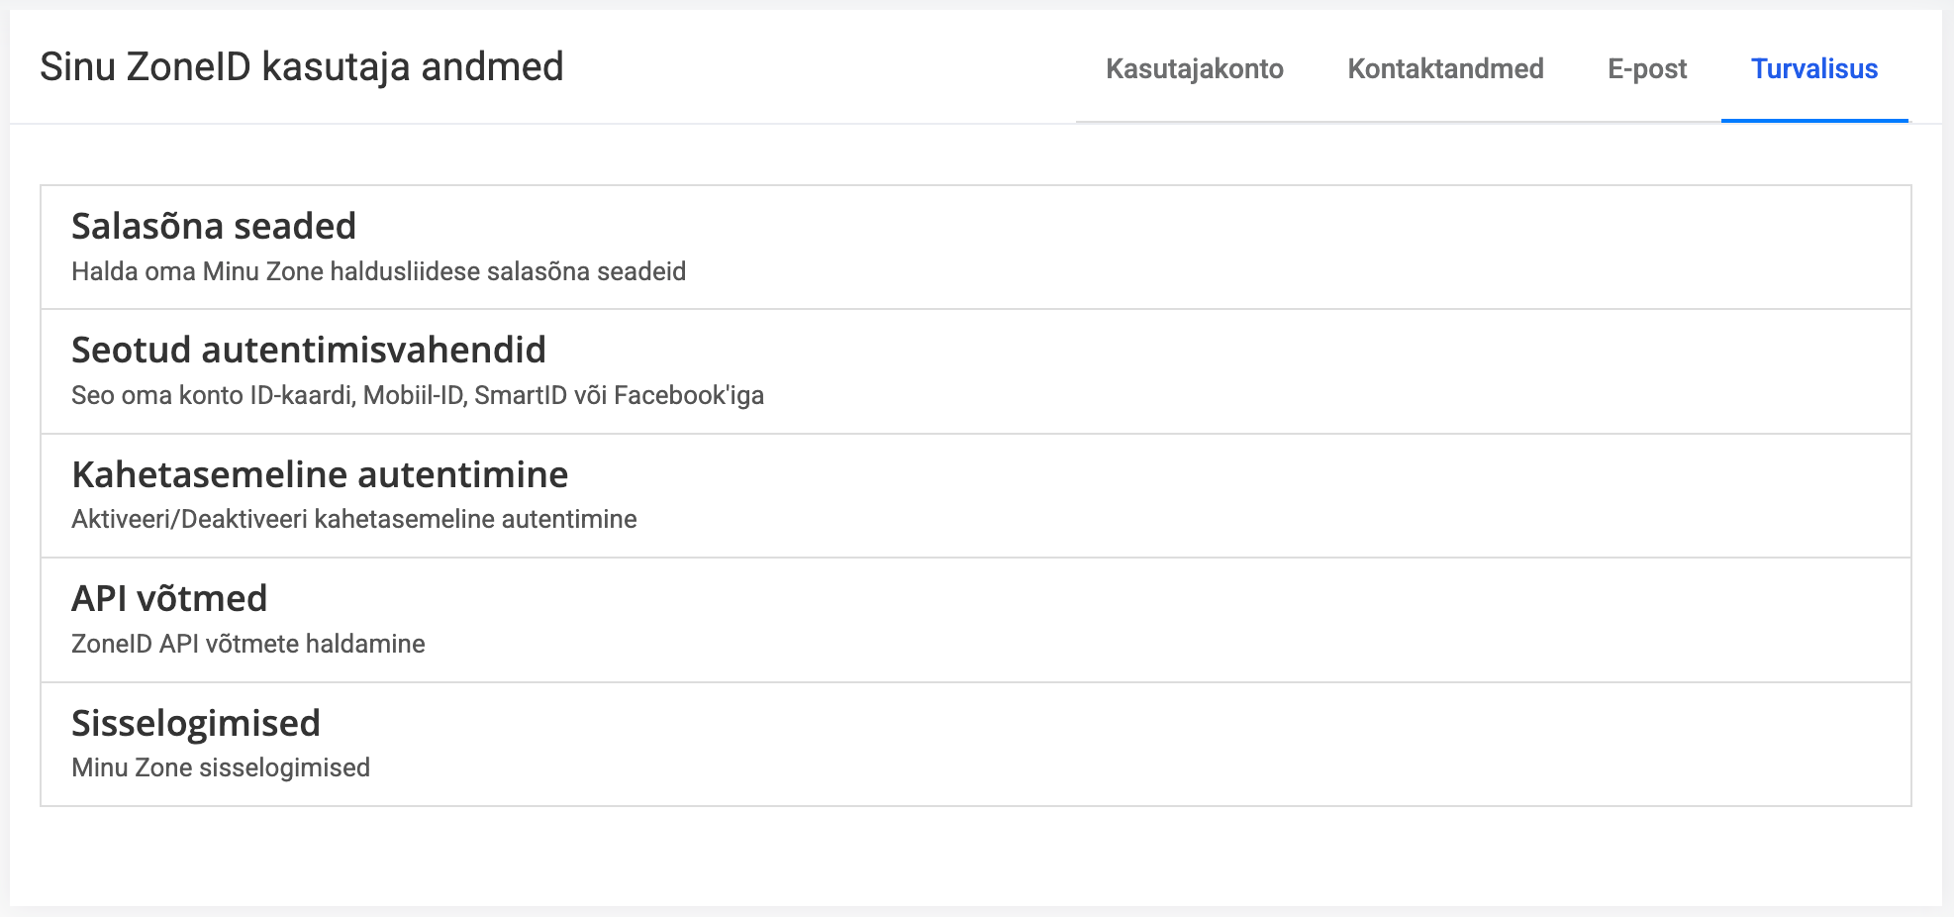Open the Kontaktandmed tab

(1445, 69)
